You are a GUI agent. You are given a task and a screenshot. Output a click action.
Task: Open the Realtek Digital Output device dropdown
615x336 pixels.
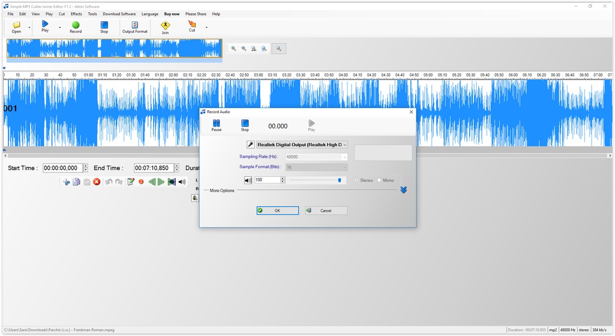tap(302, 144)
